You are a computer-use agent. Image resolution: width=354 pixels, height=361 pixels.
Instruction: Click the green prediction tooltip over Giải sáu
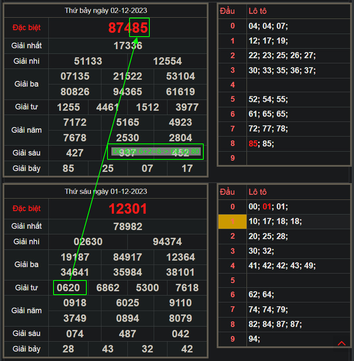155,152
